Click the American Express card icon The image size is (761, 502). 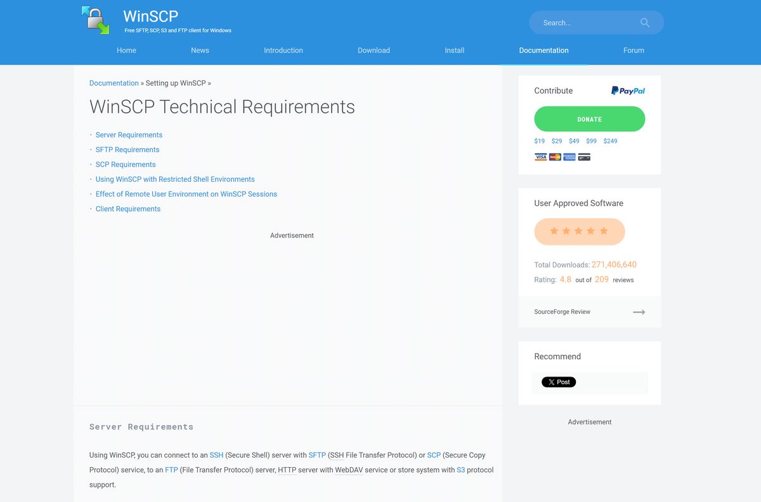pos(569,157)
